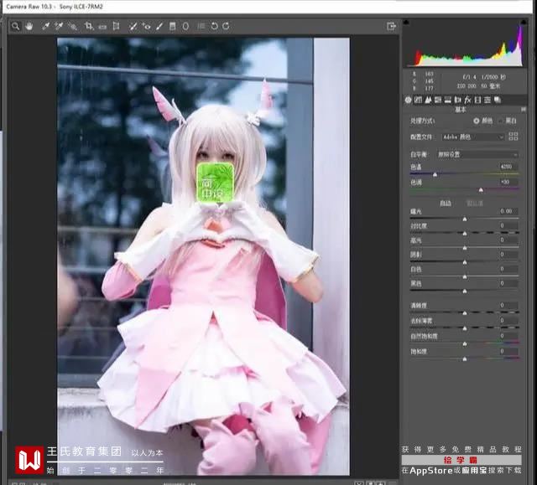Screen dimensions: 537x485
Task: Open Camera Raw preferences dialog icon
Action: (x=201, y=26)
